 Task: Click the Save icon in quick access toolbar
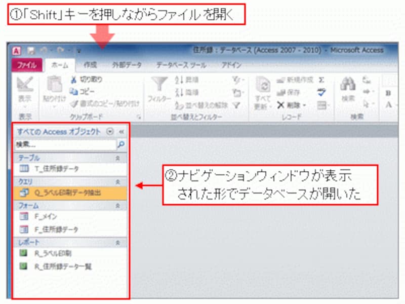click(31, 51)
